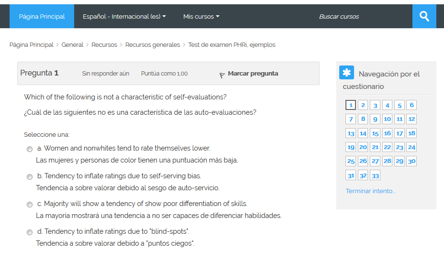Image resolution: width=444 pixels, height=261 pixels.
Task: Open Página Principal breadcrumb link
Action: (32, 44)
